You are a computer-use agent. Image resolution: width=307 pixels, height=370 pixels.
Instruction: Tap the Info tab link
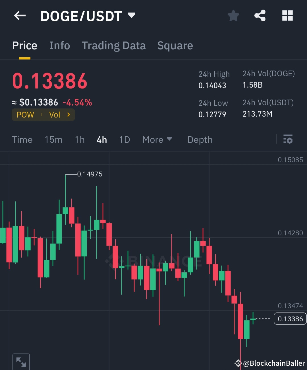pyautogui.click(x=60, y=46)
